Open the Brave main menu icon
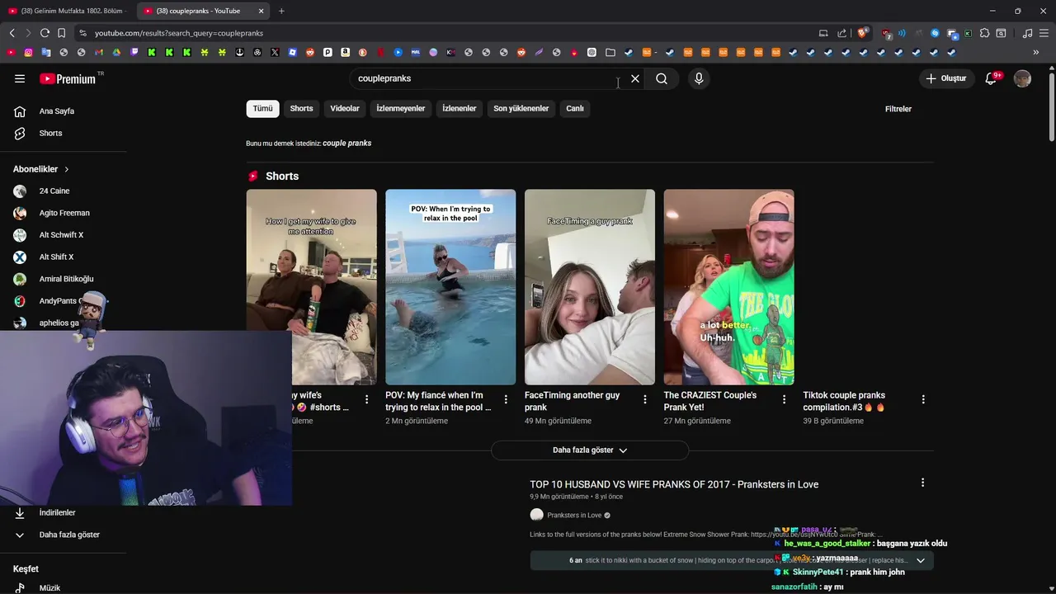Viewport: 1056px width, 594px height. [1044, 33]
